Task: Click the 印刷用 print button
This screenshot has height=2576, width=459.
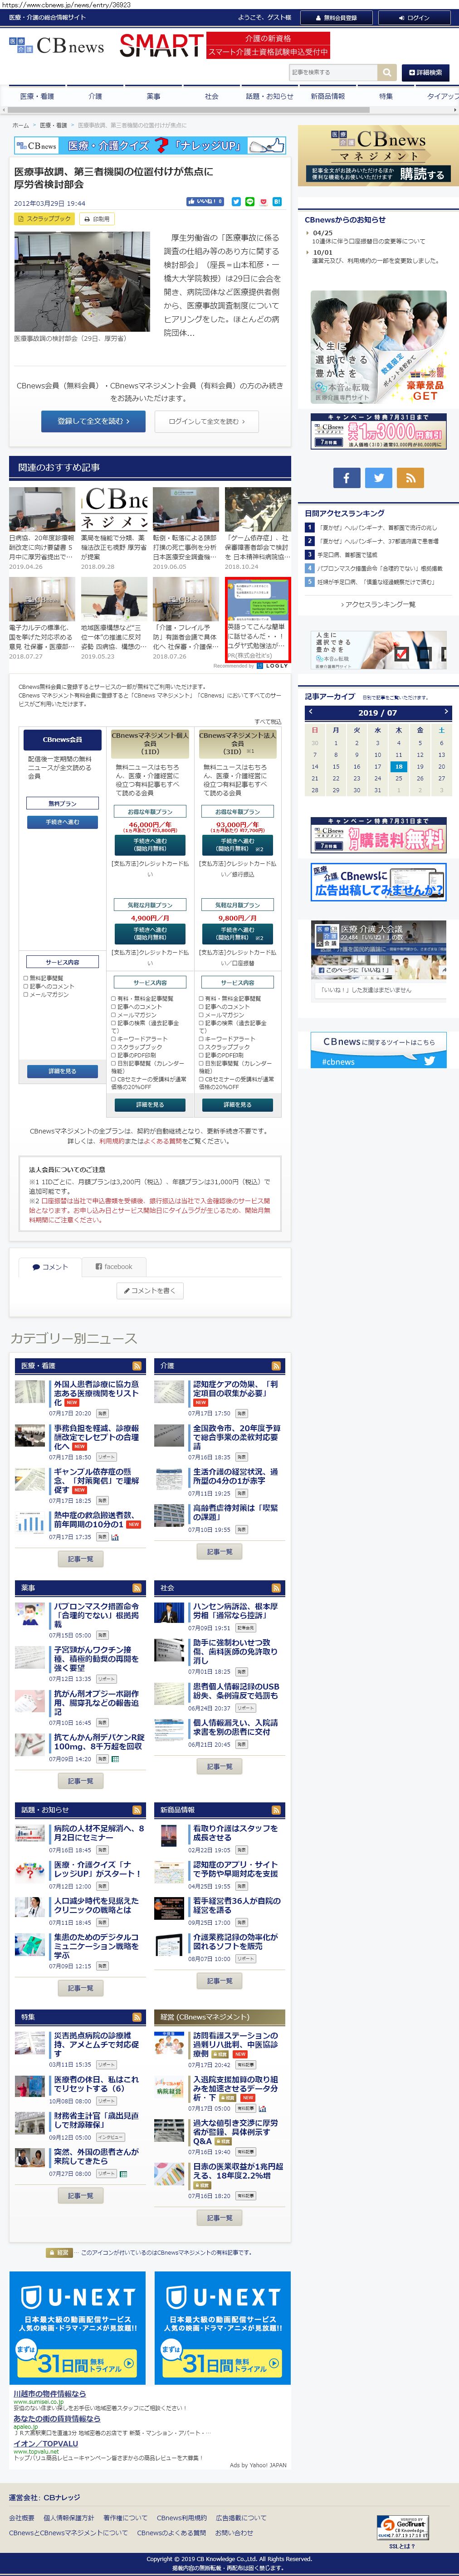Action: tap(98, 218)
